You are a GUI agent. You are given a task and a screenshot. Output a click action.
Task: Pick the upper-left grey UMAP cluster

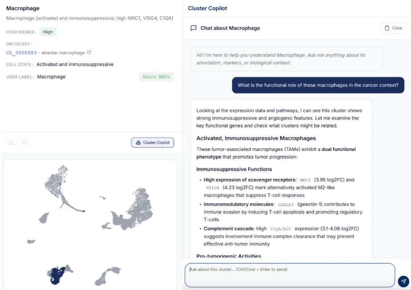click(60, 180)
